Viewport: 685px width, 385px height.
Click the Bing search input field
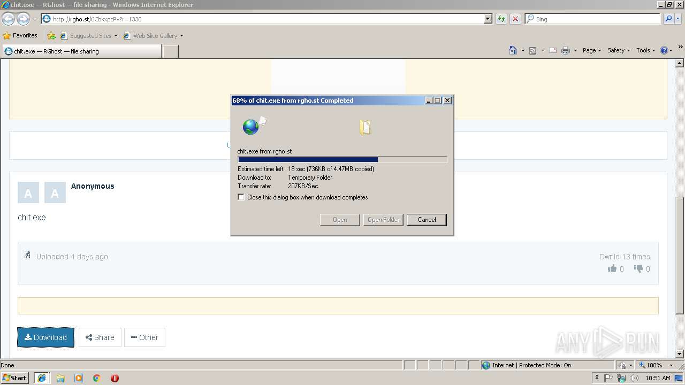coord(593,19)
